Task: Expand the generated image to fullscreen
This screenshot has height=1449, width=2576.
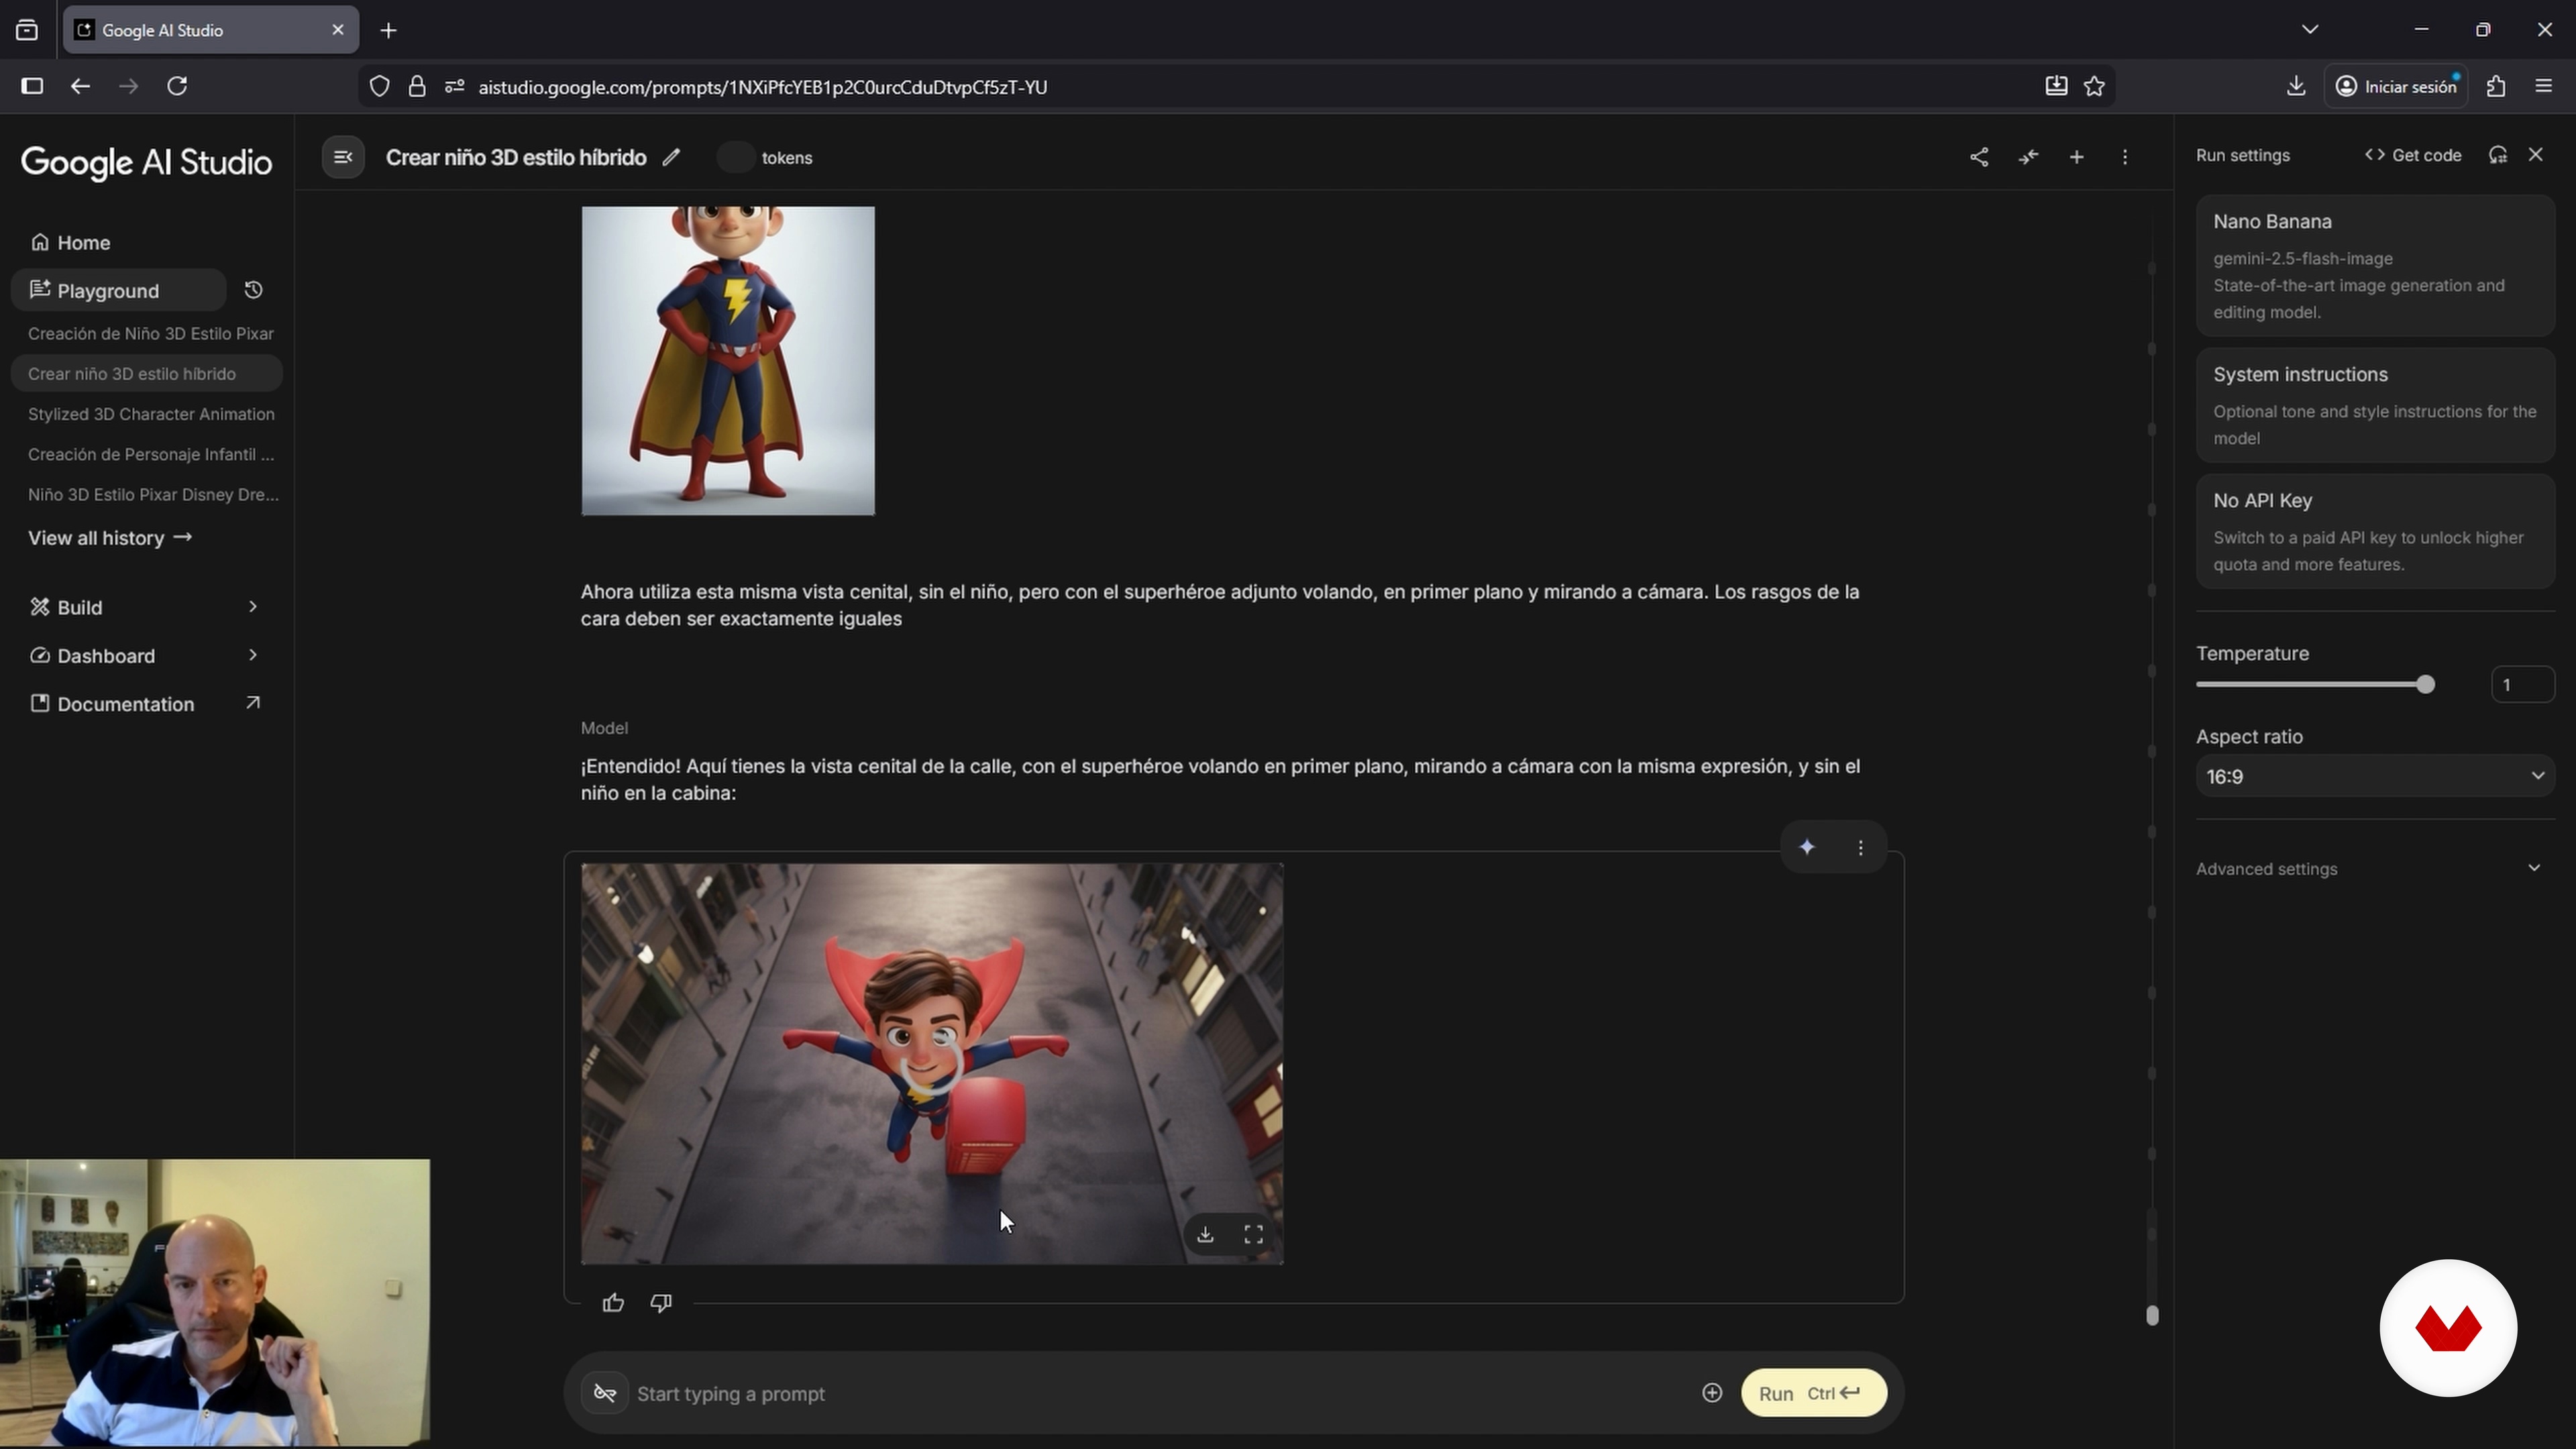Action: point(1253,1234)
